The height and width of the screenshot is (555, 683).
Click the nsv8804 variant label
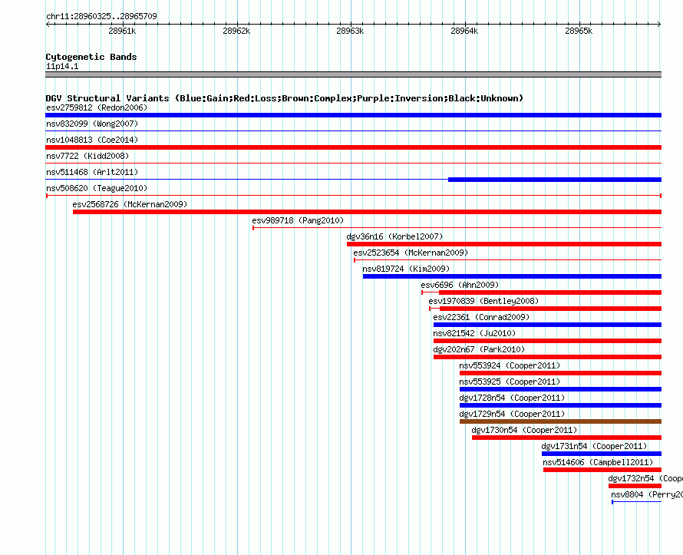tap(647, 494)
